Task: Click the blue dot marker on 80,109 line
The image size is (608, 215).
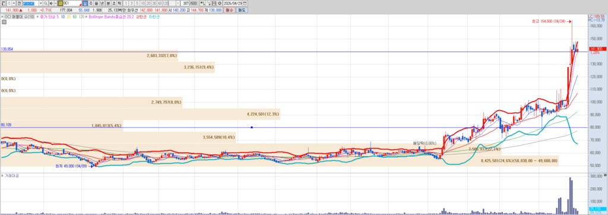Action: coord(252,127)
